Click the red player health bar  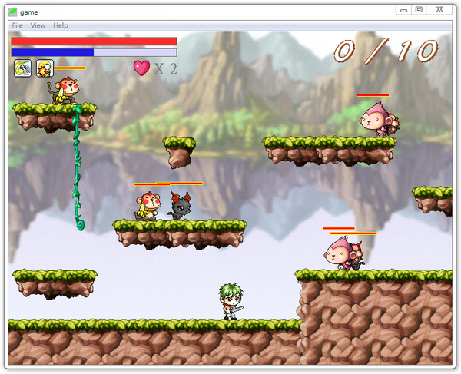pos(94,41)
